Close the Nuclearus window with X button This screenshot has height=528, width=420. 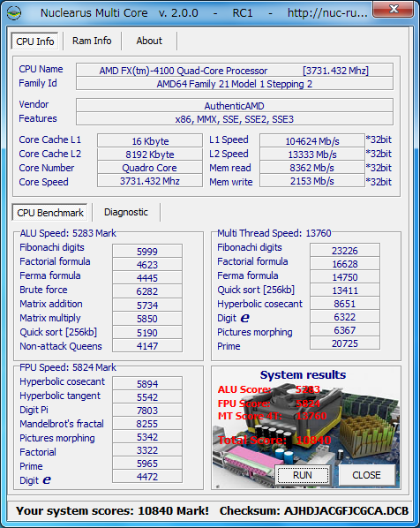pos(393,9)
